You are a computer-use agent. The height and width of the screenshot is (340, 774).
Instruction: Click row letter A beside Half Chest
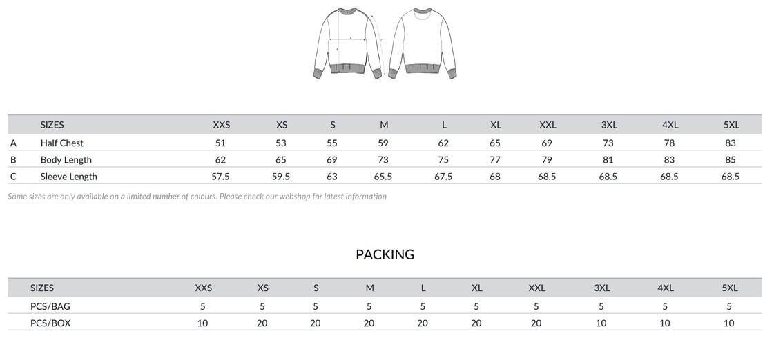13,143
